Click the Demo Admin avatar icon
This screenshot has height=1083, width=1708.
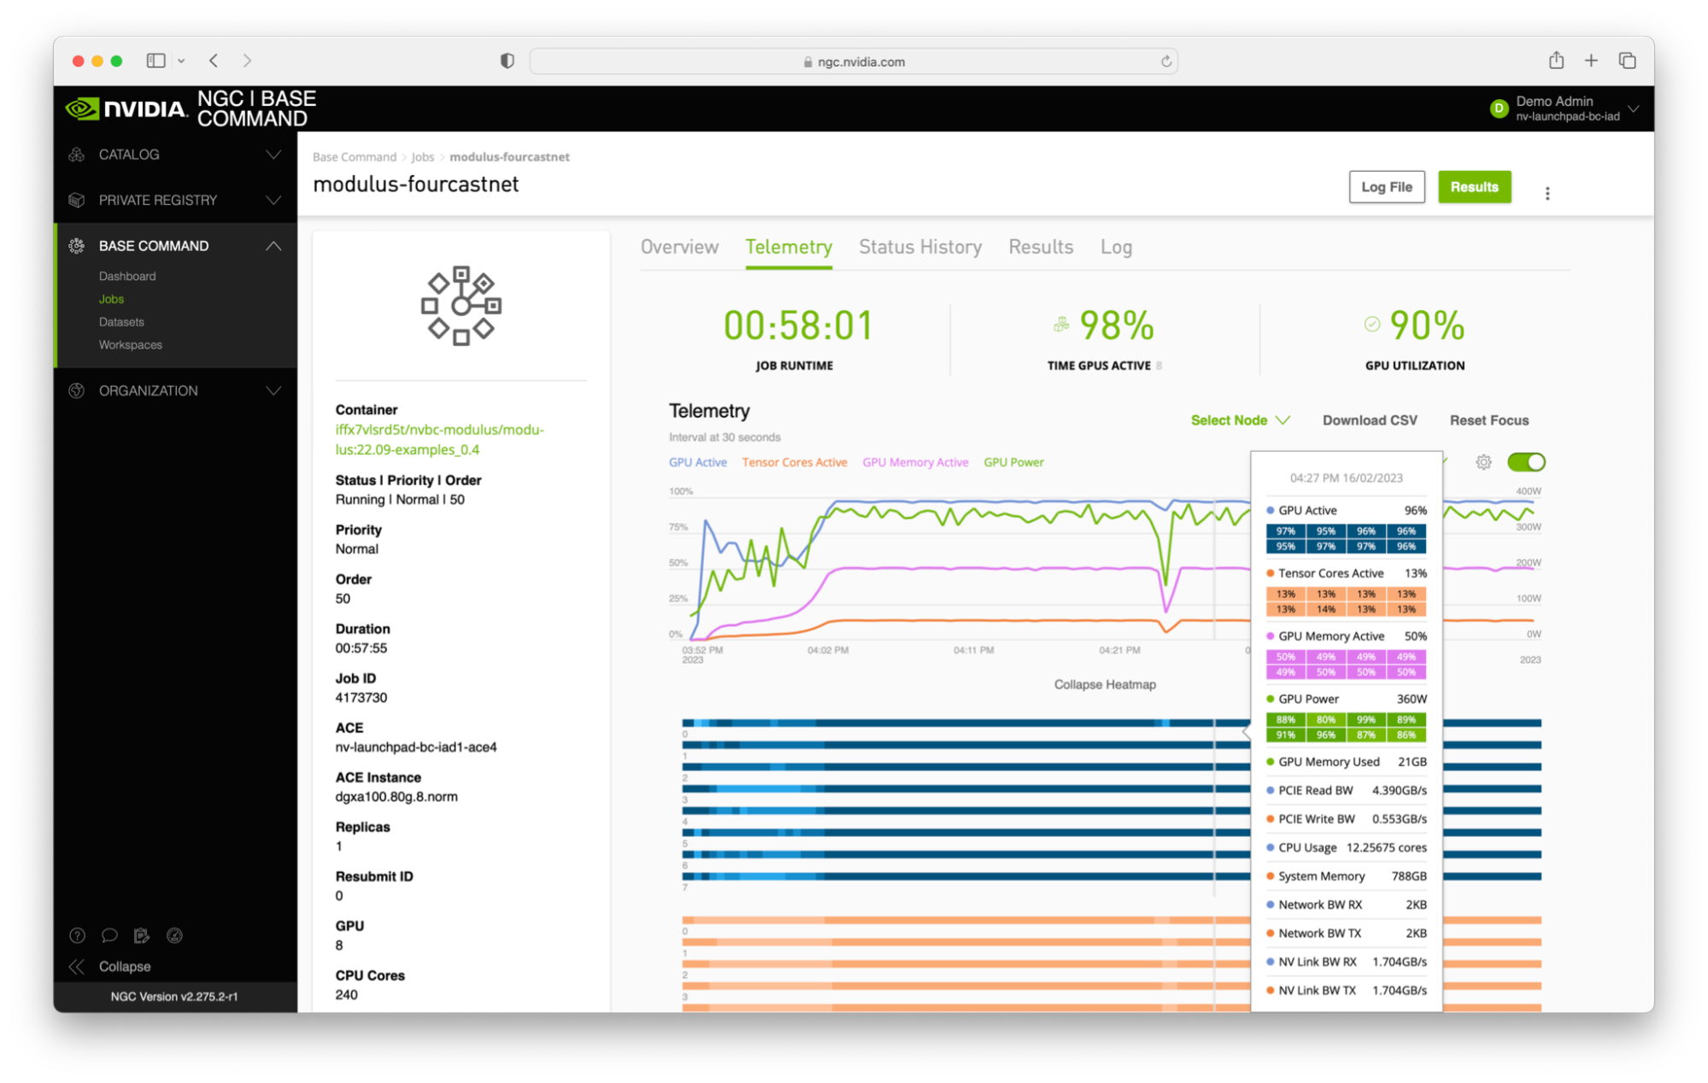(1499, 108)
